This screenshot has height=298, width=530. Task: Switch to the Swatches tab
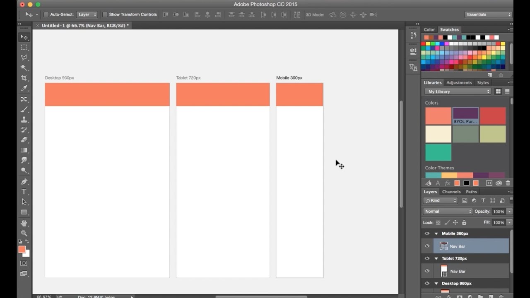click(x=449, y=29)
